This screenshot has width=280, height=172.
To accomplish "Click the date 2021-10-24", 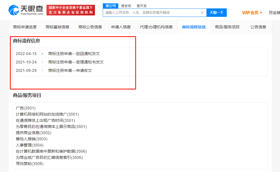I will [x=26, y=62].
